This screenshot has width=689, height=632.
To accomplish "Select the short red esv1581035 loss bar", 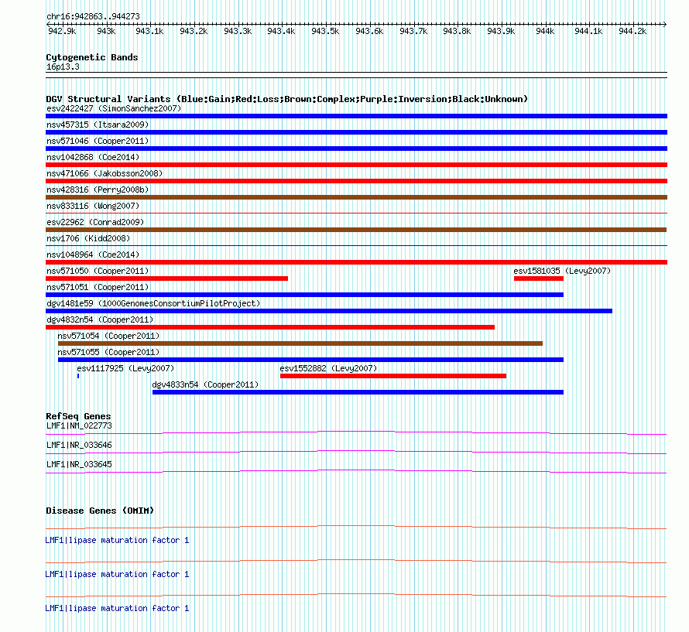I will (539, 278).
